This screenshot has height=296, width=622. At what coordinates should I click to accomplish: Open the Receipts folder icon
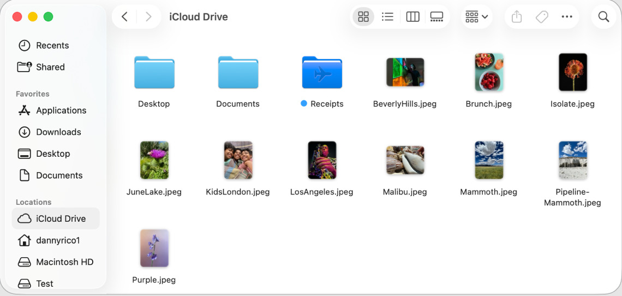point(322,73)
